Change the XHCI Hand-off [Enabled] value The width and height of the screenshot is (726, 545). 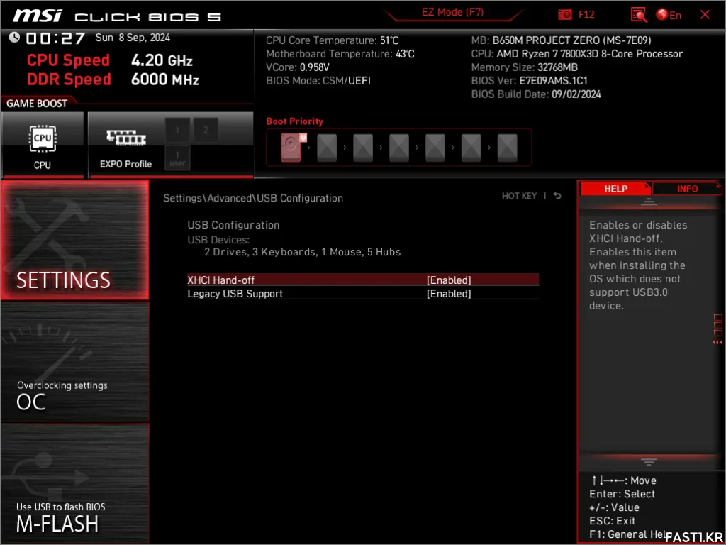449,280
